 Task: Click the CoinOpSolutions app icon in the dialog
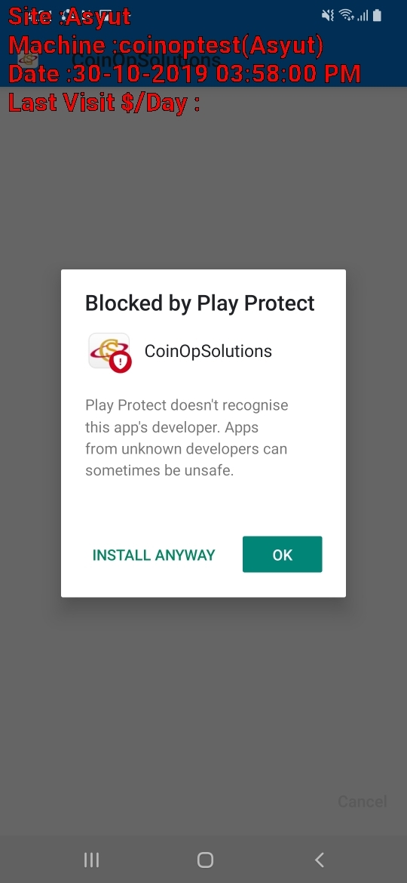point(109,352)
